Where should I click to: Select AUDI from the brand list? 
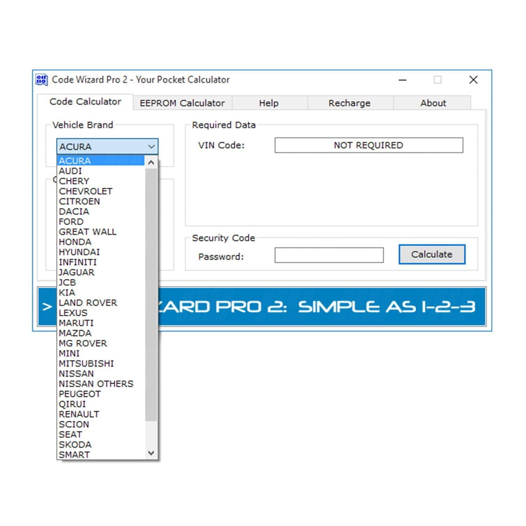(70, 171)
